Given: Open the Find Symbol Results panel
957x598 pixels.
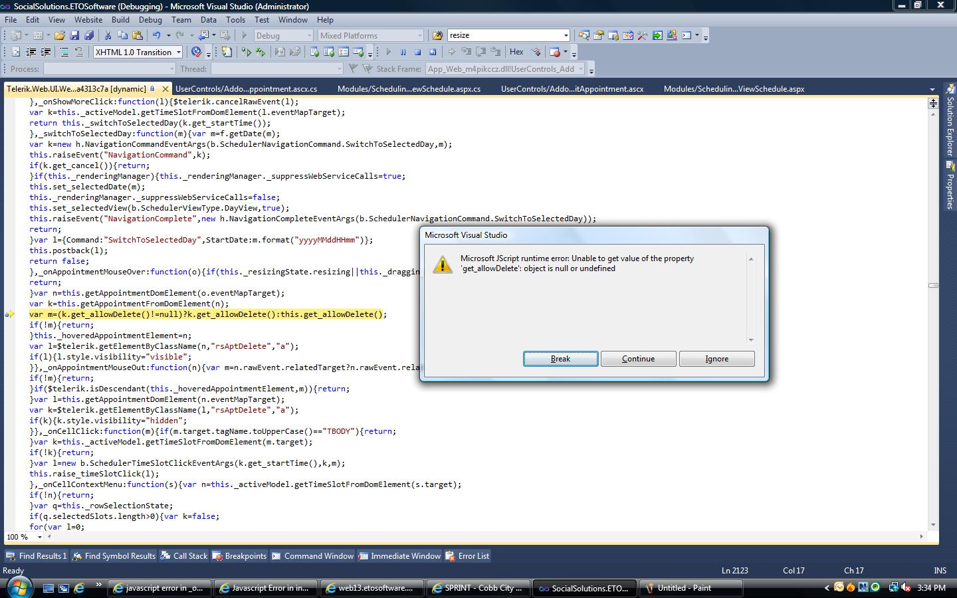Looking at the screenshot, I should click(x=114, y=556).
